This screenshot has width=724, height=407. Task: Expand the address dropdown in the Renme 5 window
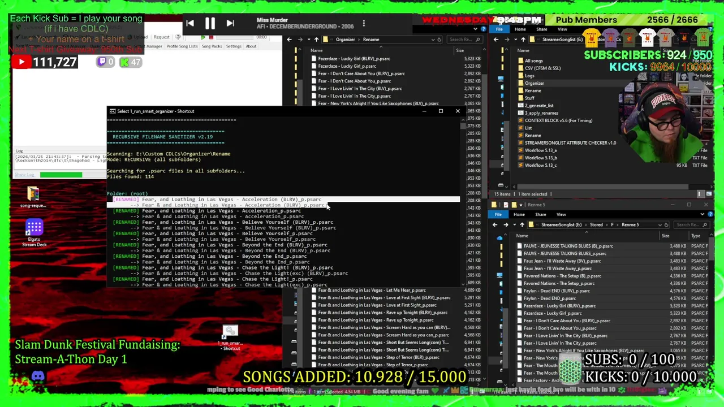pyautogui.click(x=659, y=225)
